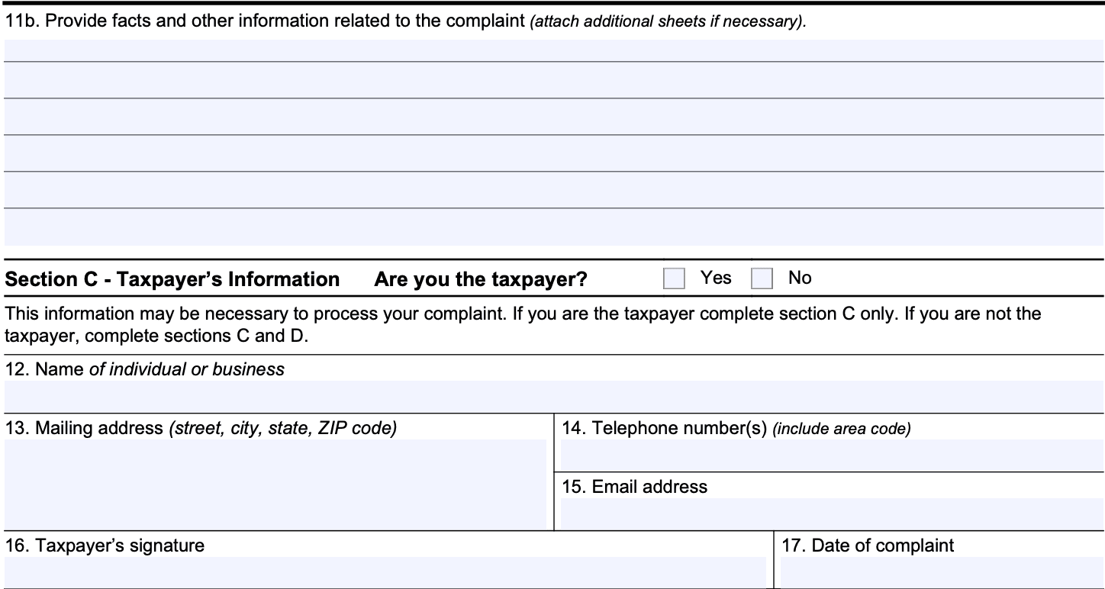The width and height of the screenshot is (1105, 589).
Task: Click the Taxpayer's signature field
Action: coord(385,572)
